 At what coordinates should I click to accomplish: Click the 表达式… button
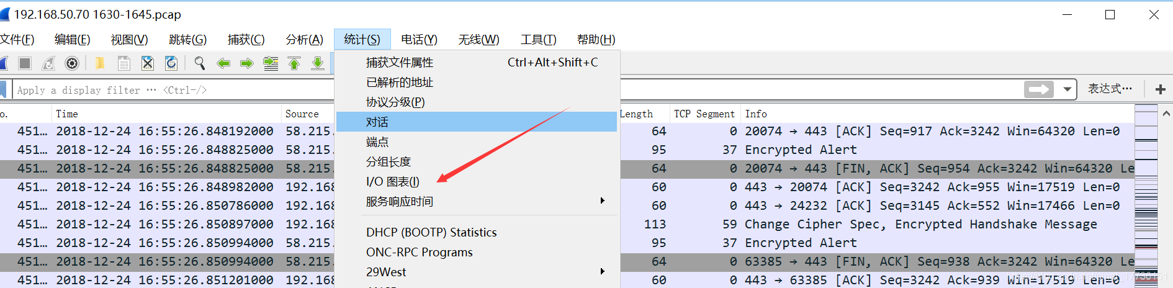pos(1110,89)
